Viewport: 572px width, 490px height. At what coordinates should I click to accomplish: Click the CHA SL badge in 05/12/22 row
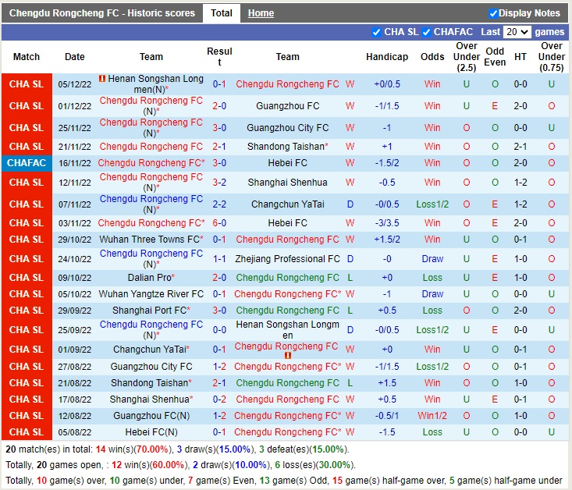[27, 84]
